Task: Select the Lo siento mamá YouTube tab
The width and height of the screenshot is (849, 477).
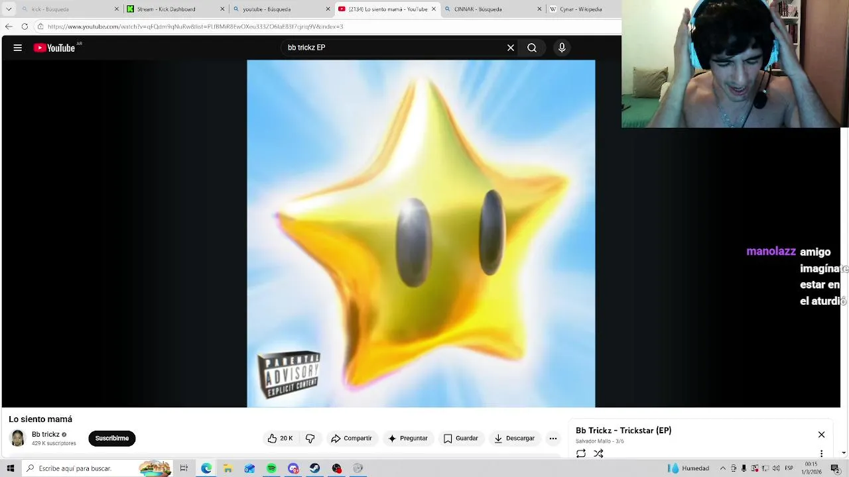Action: pos(387,9)
